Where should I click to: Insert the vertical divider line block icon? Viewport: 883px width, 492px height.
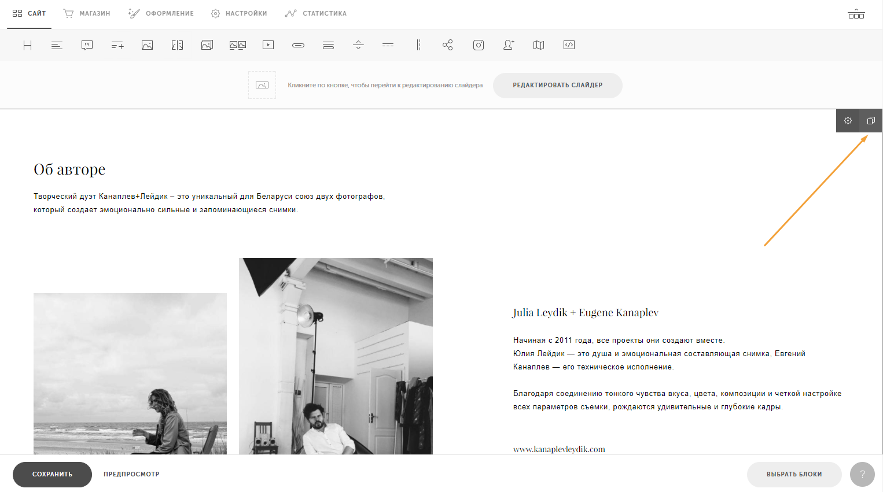(x=418, y=45)
